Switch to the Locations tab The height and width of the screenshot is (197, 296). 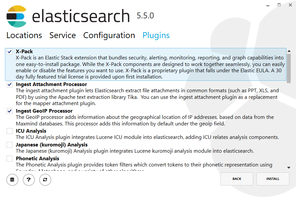[24, 35]
